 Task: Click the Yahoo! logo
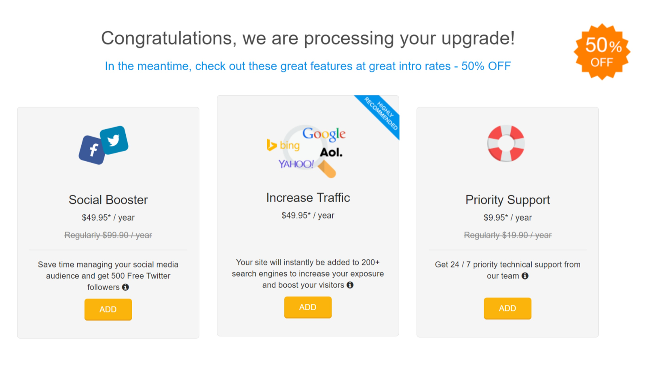tap(296, 164)
